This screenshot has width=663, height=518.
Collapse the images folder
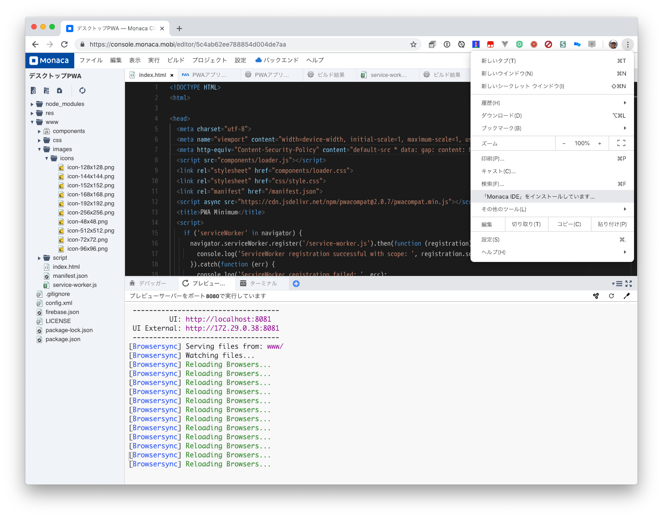coord(39,149)
